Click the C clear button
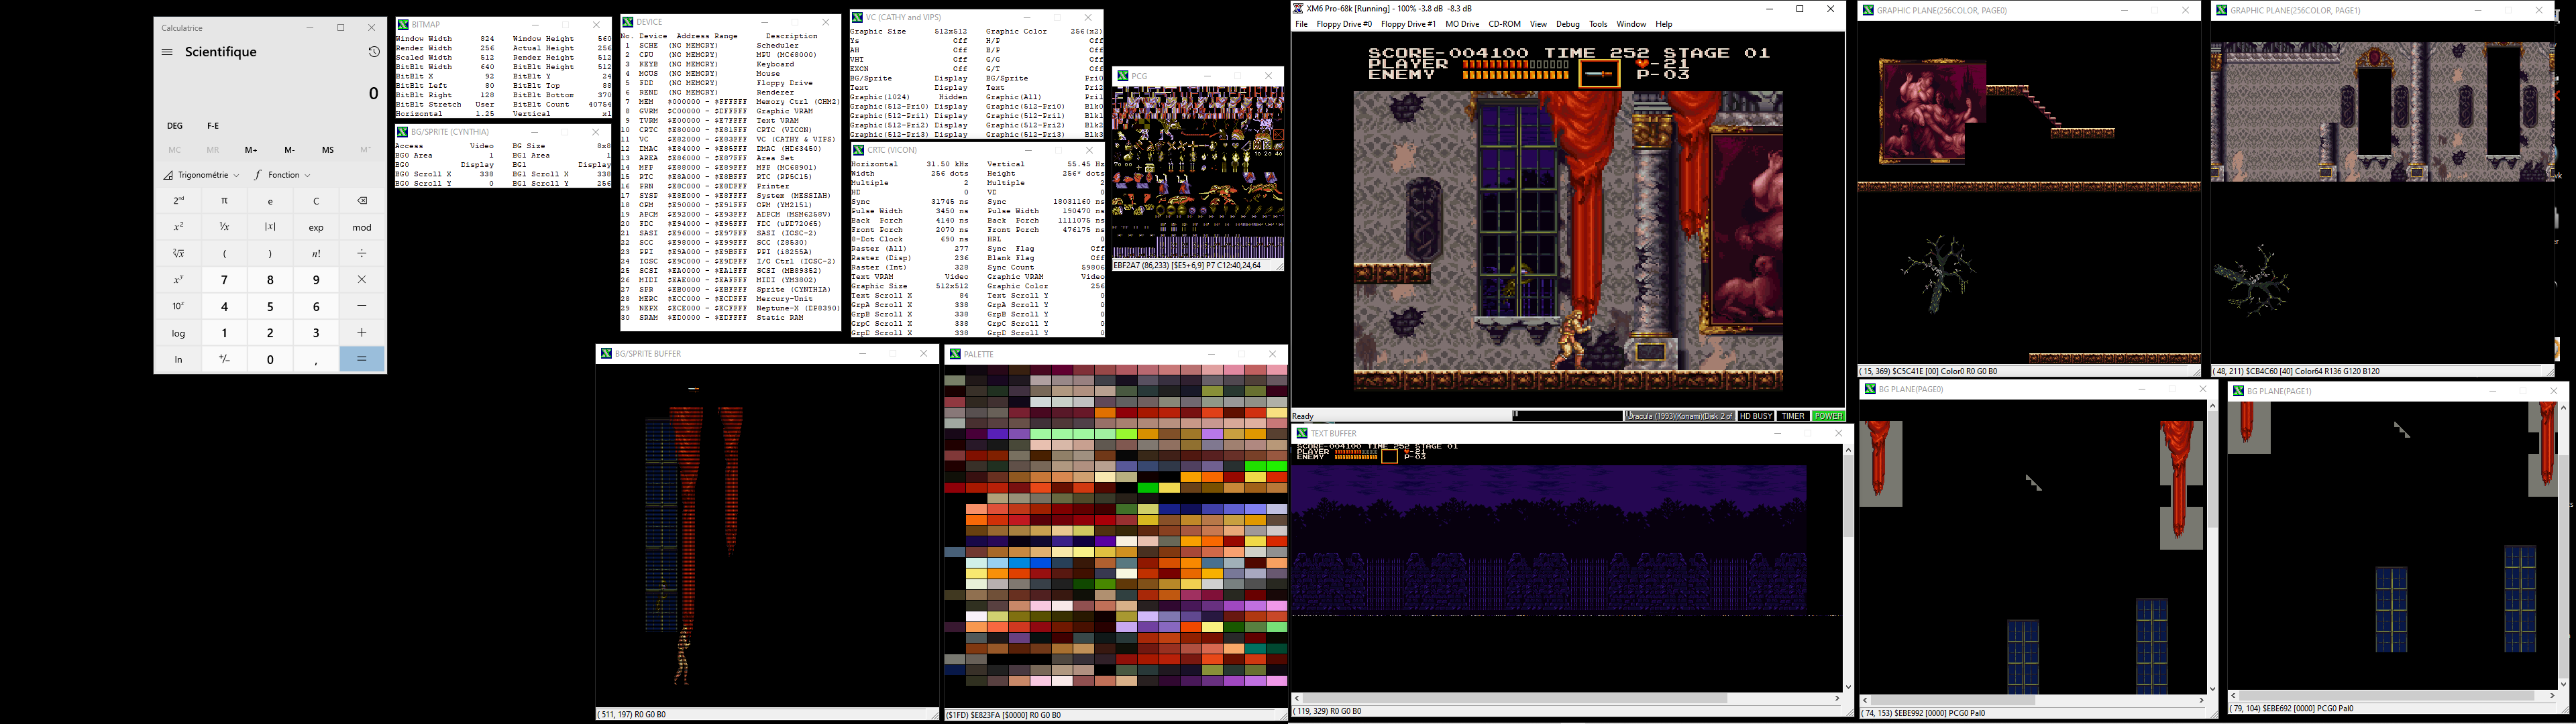Image resolution: width=2576 pixels, height=724 pixels. click(316, 201)
